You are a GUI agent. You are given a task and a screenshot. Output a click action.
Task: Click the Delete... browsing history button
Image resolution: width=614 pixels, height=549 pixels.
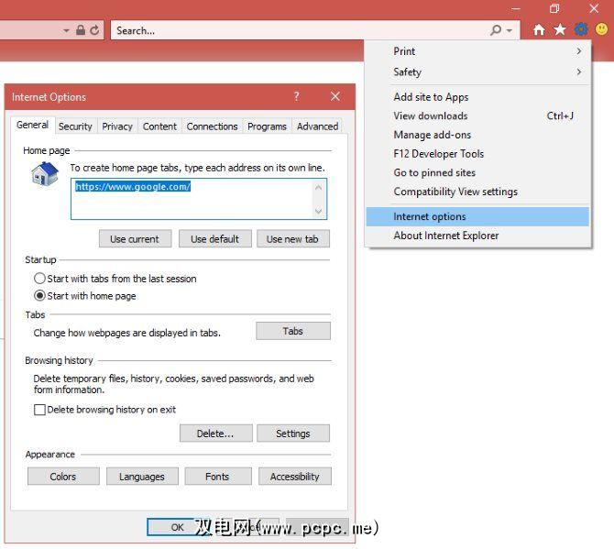pyautogui.click(x=215, y=434)
